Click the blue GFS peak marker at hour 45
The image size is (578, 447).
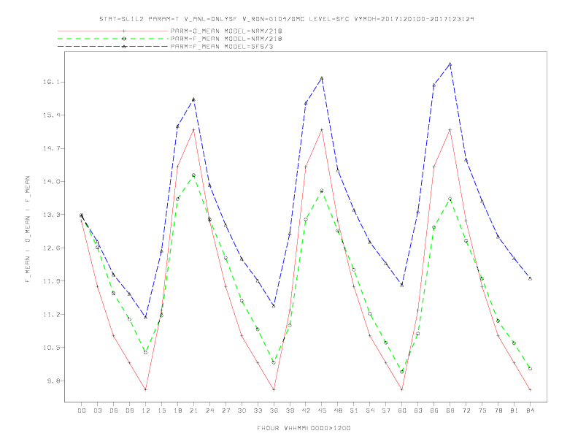(322, 78)
